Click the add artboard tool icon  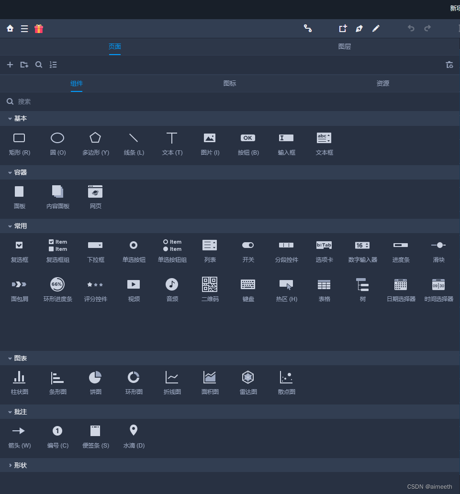tap(343, 28)
